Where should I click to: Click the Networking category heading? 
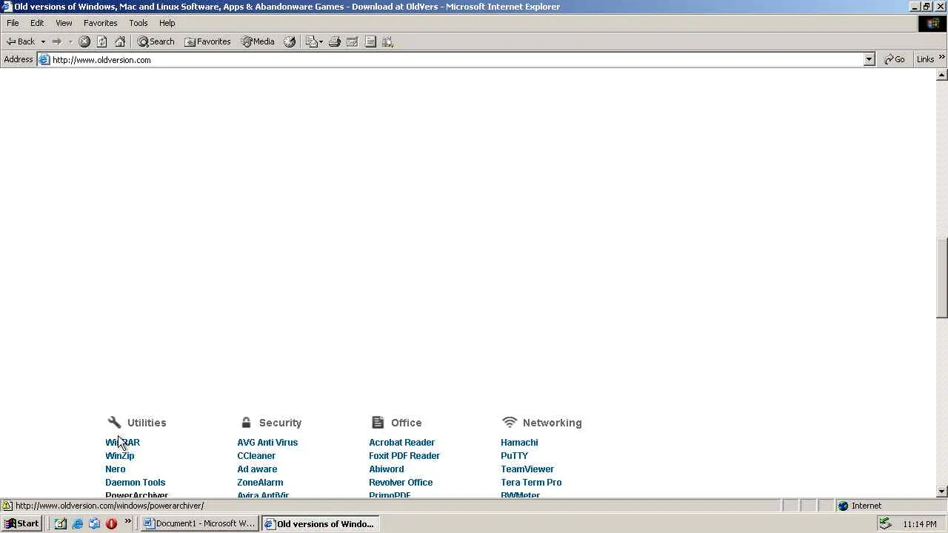pos(552,423)
